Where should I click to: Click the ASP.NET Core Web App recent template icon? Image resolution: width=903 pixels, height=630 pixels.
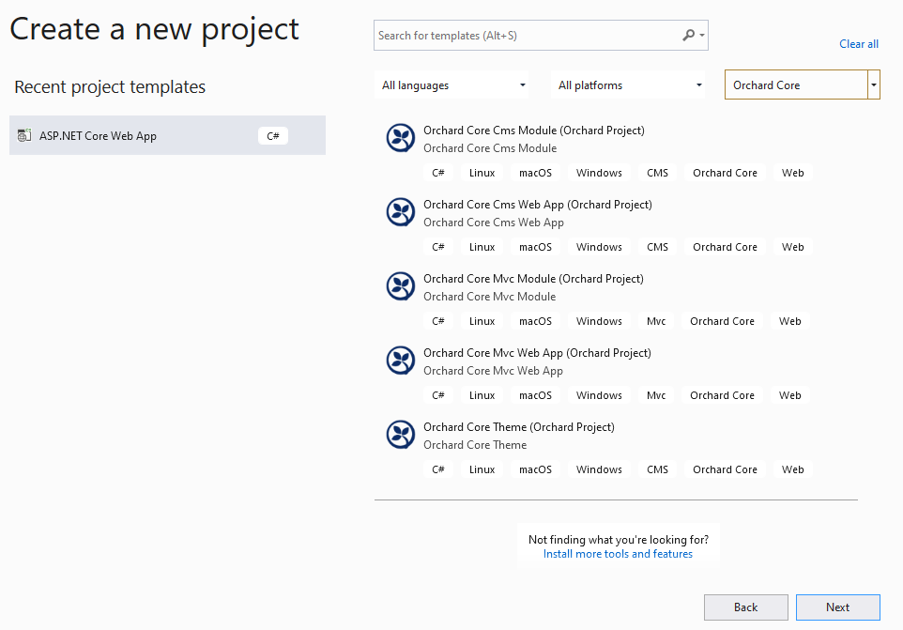(24, 135)
